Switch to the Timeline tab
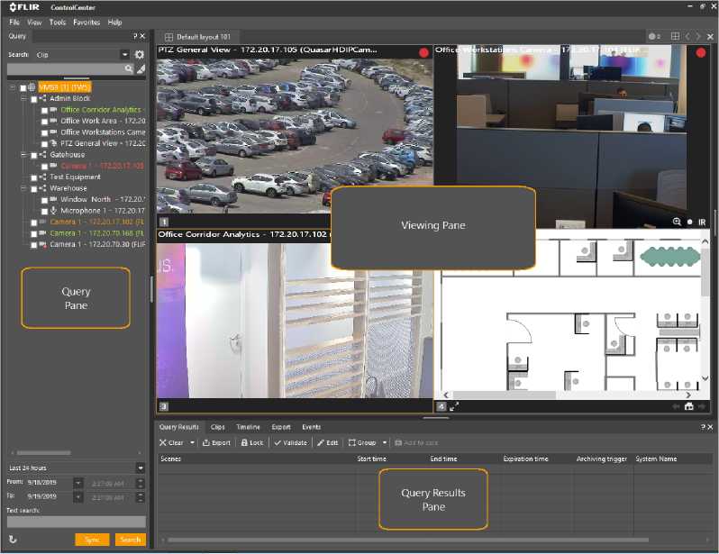This screenshot has height=554, width=719. [248, 427]
